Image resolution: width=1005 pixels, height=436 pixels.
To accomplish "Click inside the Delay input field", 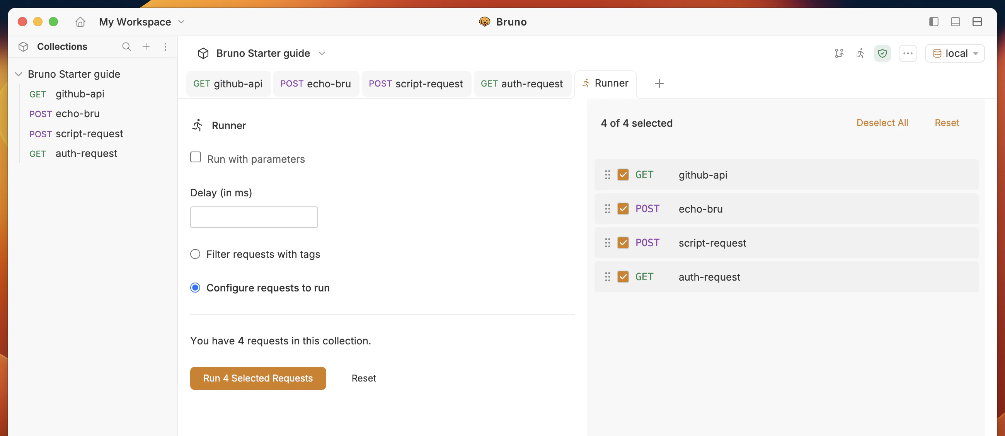I will pyautogui.click(x=254, y=217).
